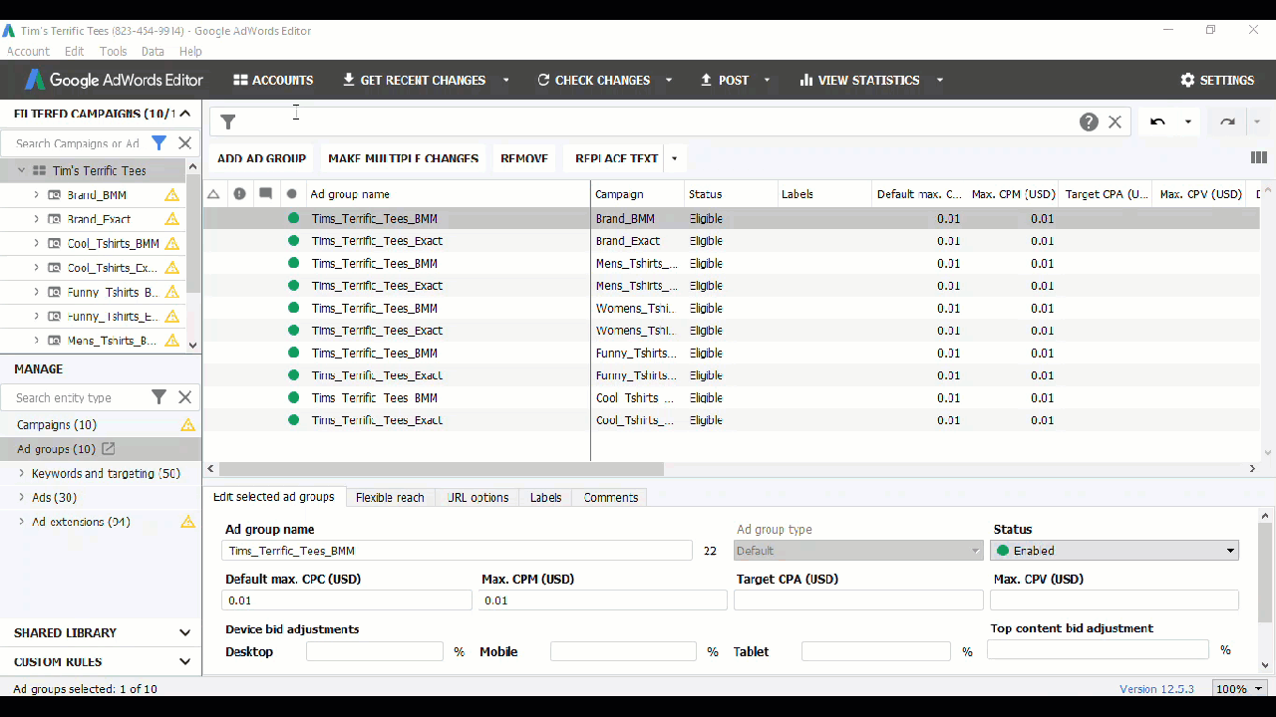Open the Status dropdown showing Enabled
The width and height of the screenshot is (1276, 717).
(1114, 551)
